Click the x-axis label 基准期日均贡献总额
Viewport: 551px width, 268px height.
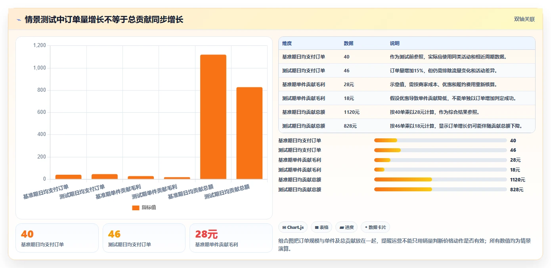pos(191,191)
